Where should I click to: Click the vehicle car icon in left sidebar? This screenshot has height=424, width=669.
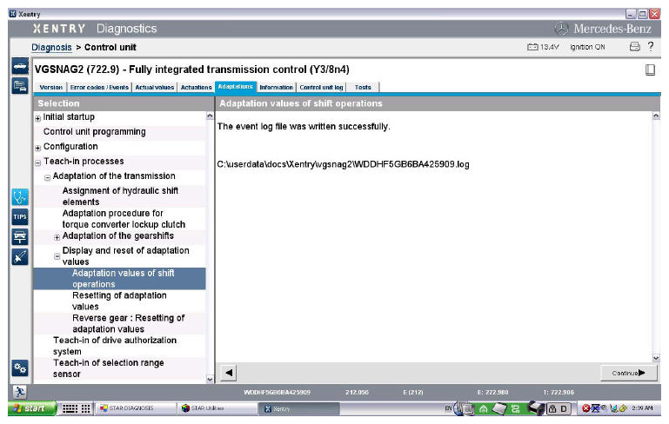tap(19, 67)
